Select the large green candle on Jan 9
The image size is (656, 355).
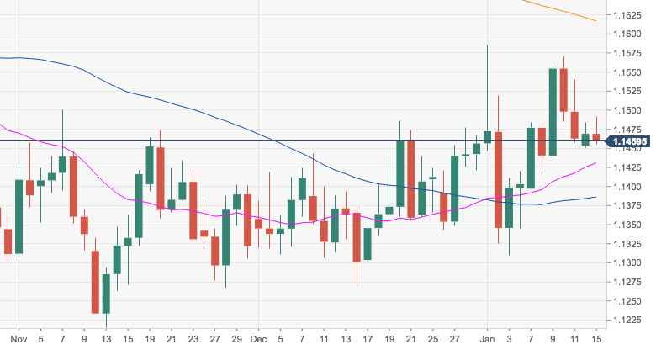553,112
